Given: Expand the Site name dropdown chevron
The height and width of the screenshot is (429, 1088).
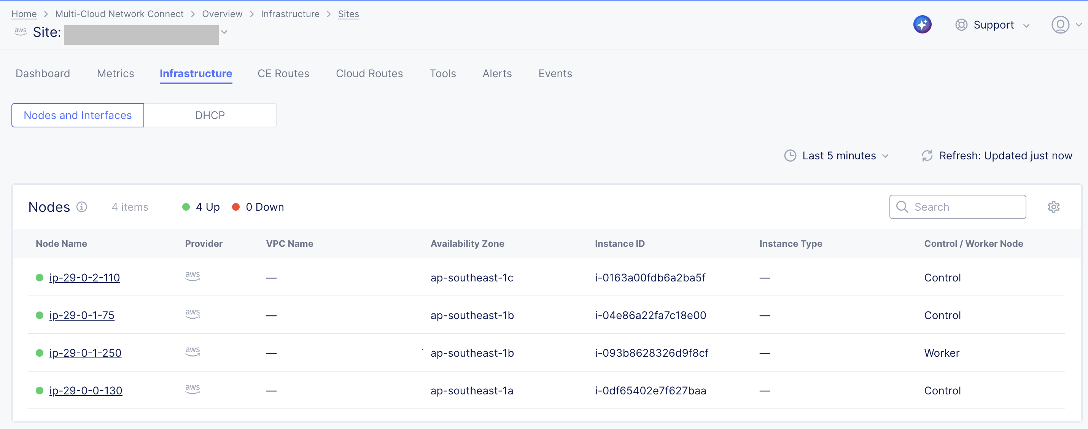Looking at the screenshot, I should pyautogui.click(x=224, y=32).
